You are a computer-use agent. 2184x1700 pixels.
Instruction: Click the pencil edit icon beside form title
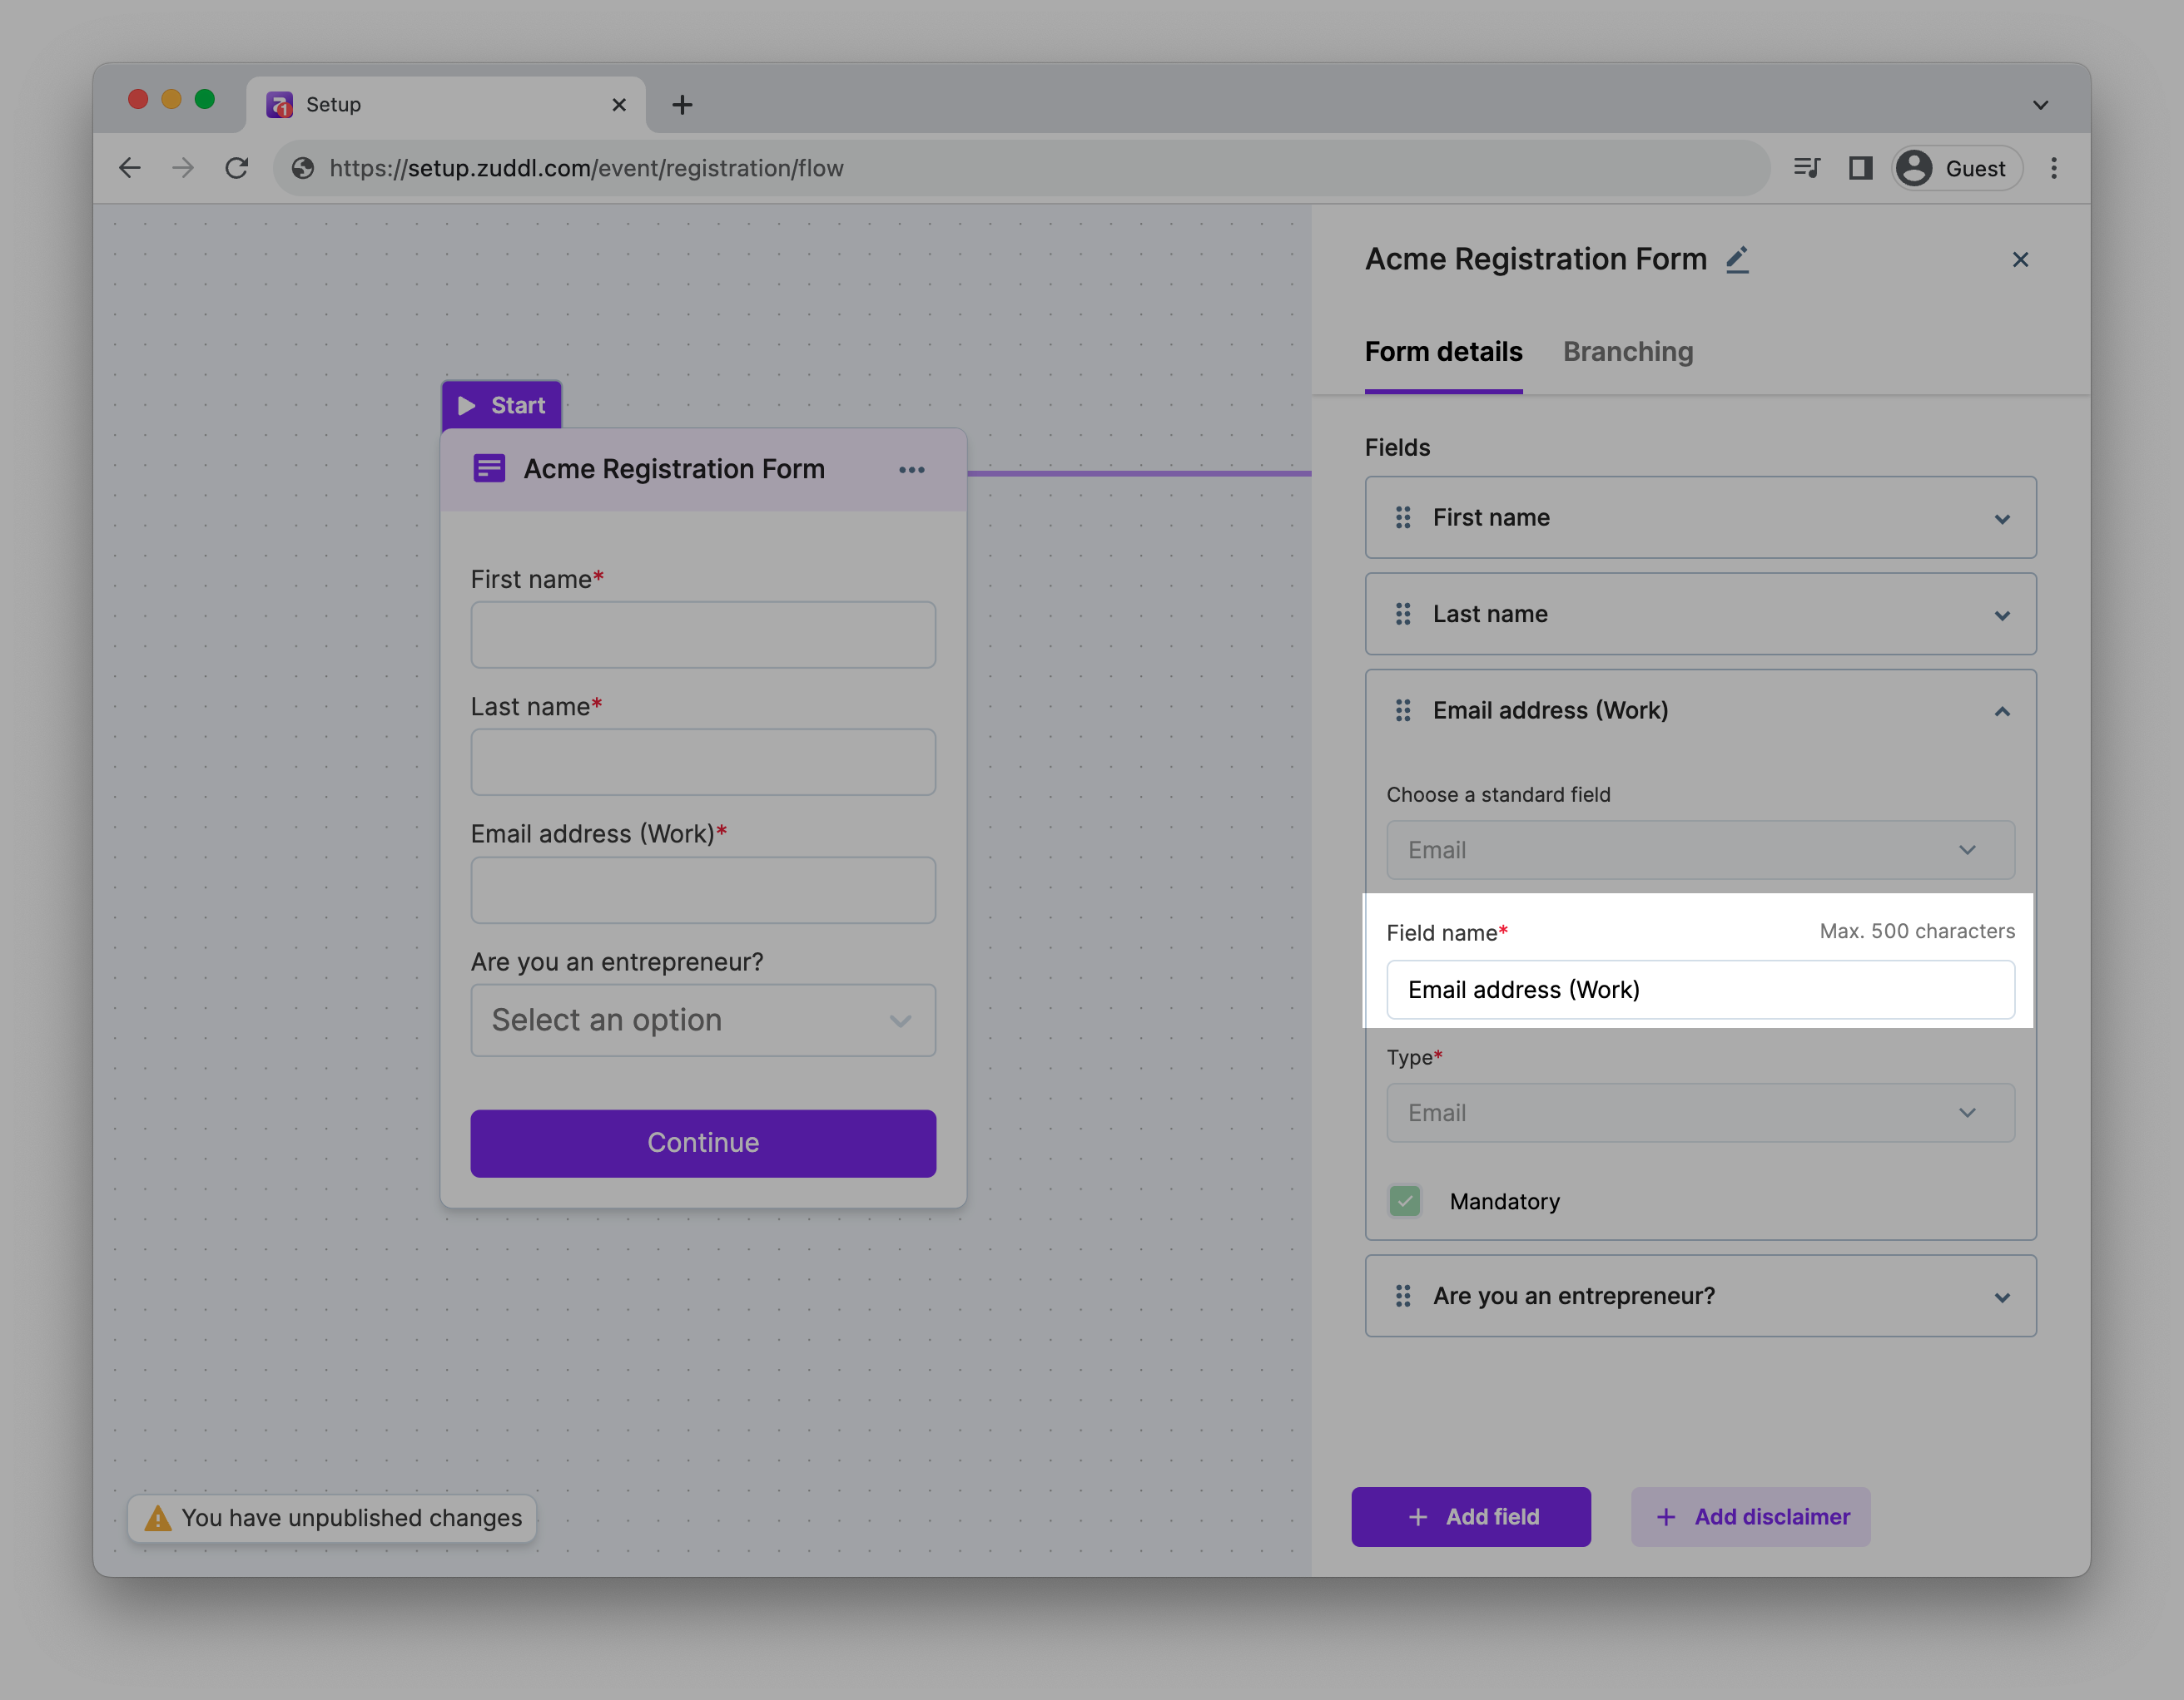coord(1737,259)
